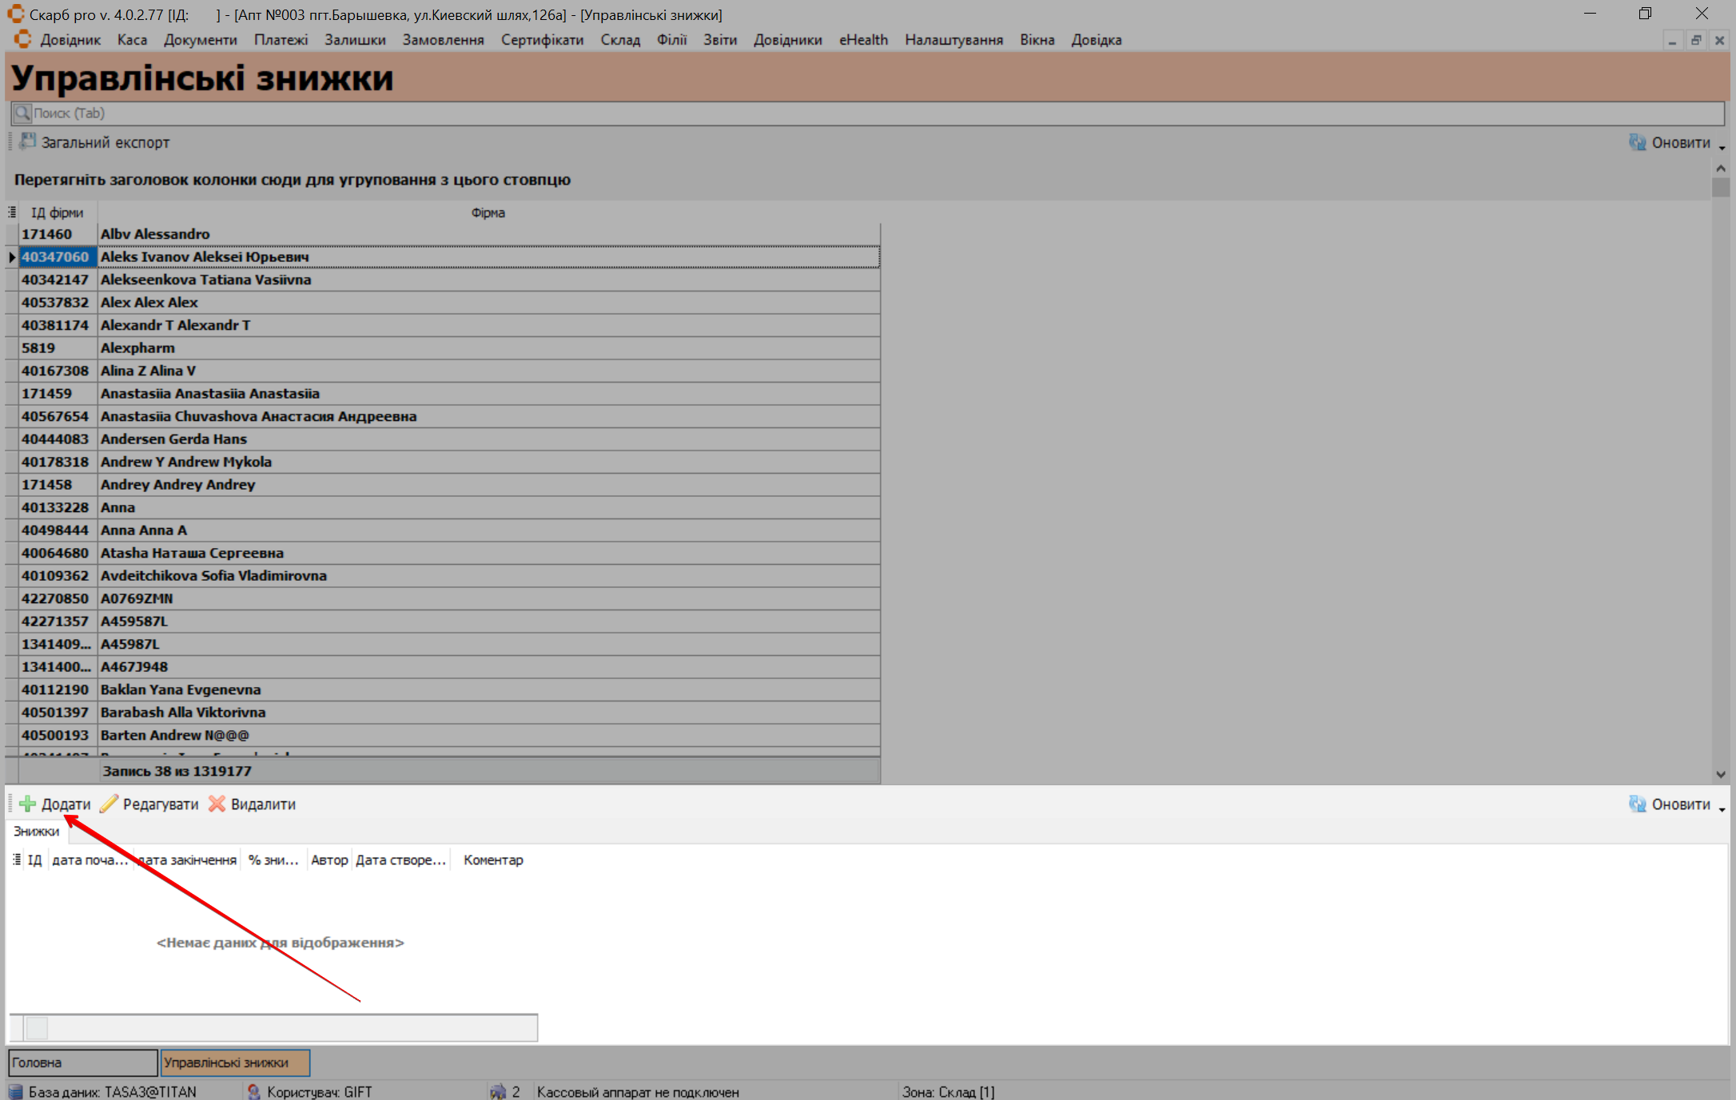Click the lower Оновити refresh icon

[1637, 804]
